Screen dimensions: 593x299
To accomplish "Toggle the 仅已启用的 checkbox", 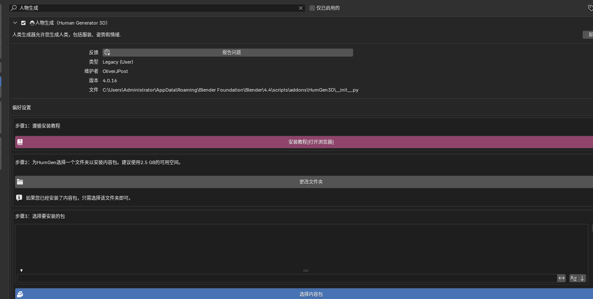I will 312,8.
